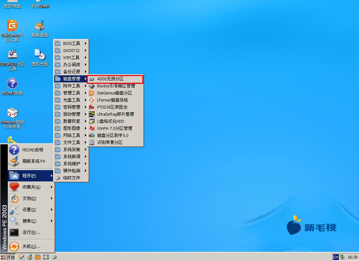Click the last quick launch drive icon
Image resolution: width=359 pixels, height=261 pixels.
[54, 257]
